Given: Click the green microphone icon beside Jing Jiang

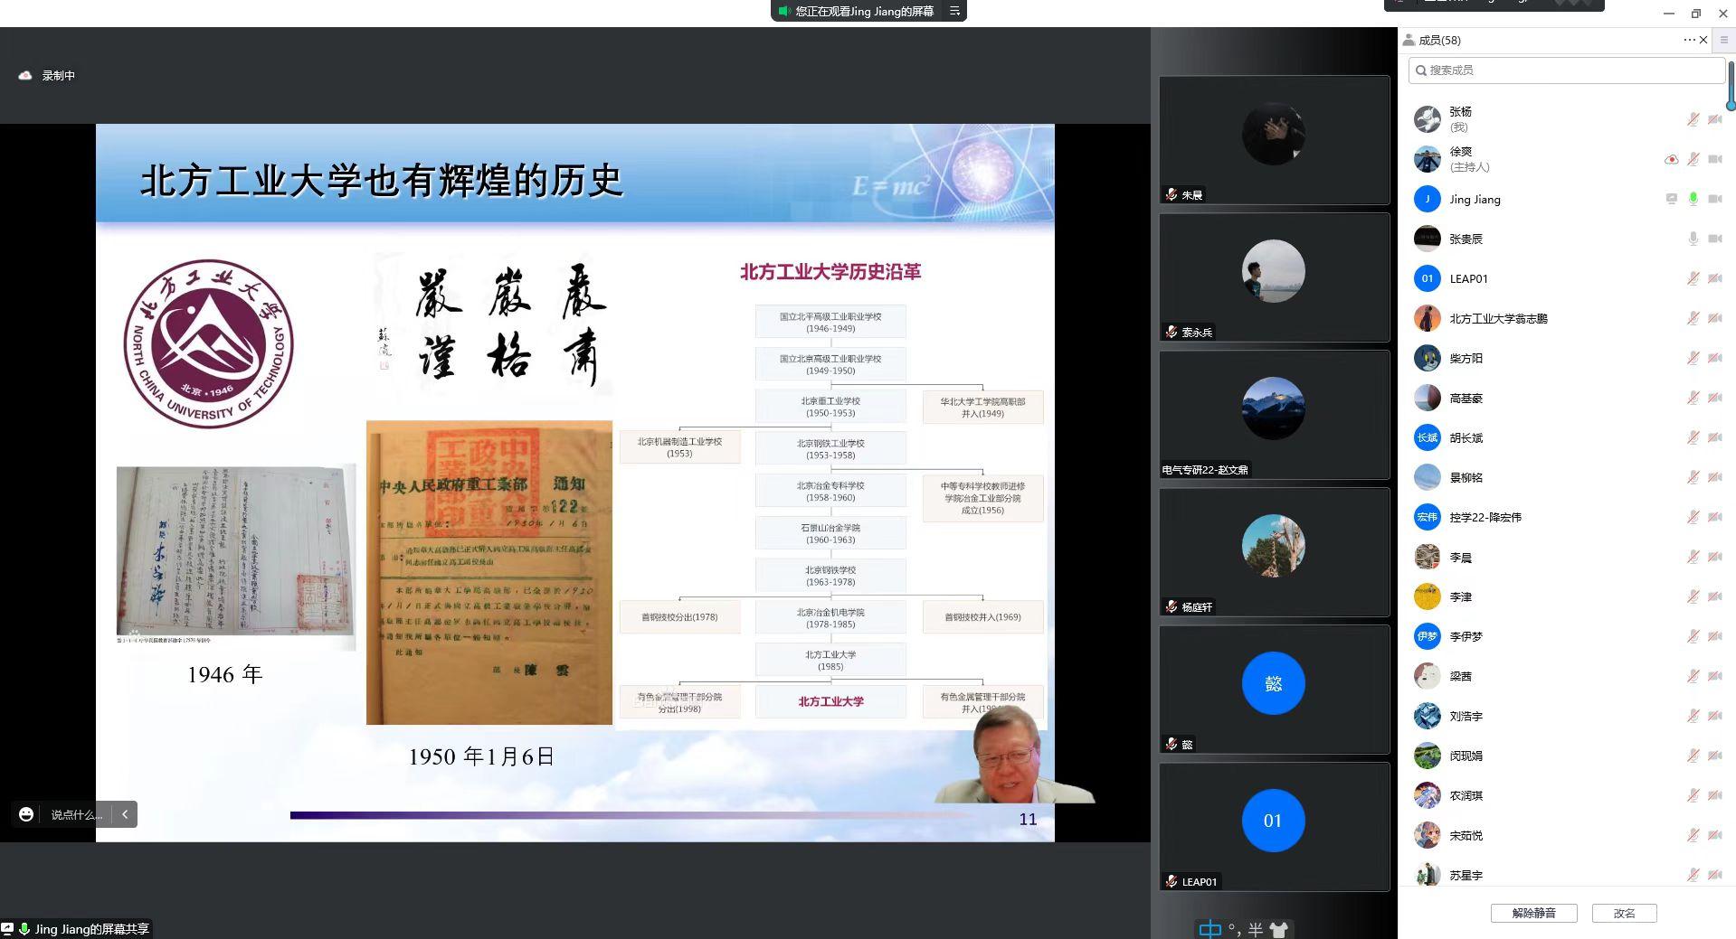Looking at the screenshot, I should pos(1693,199).
